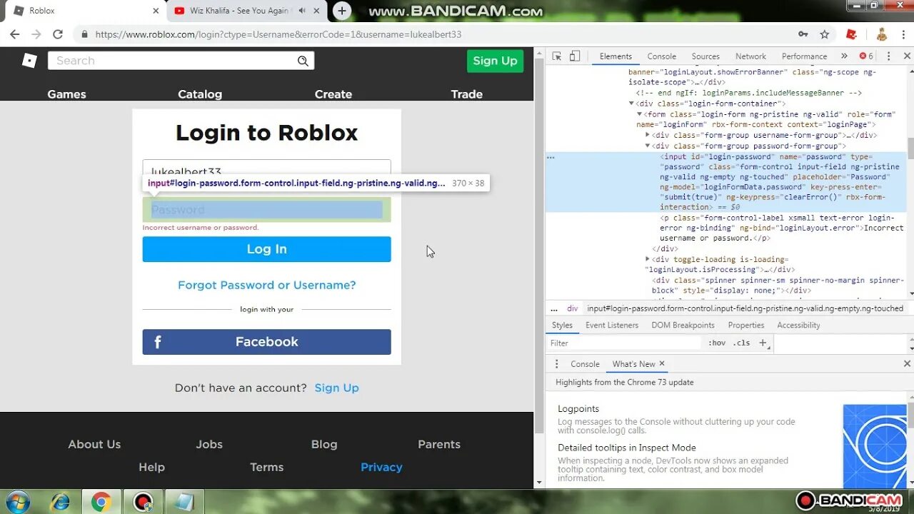Toggle the .cls class editor
This screenshot has height=514, width=914.
(741, 343)
